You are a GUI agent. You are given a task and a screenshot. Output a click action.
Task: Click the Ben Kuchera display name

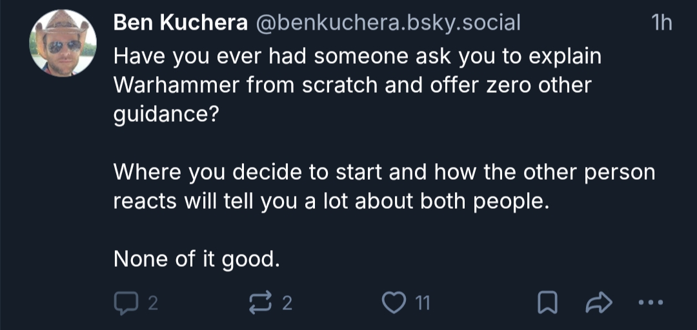click(x=180, y=23)
